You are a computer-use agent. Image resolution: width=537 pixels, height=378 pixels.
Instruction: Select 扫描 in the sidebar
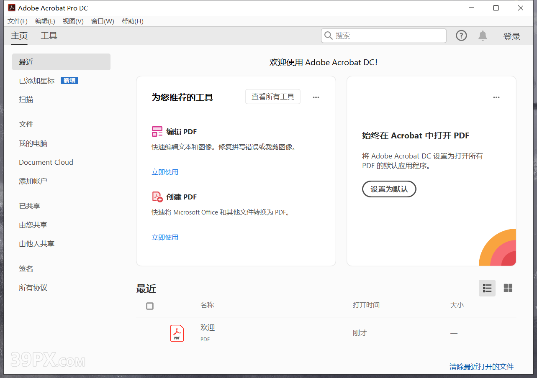26,100
